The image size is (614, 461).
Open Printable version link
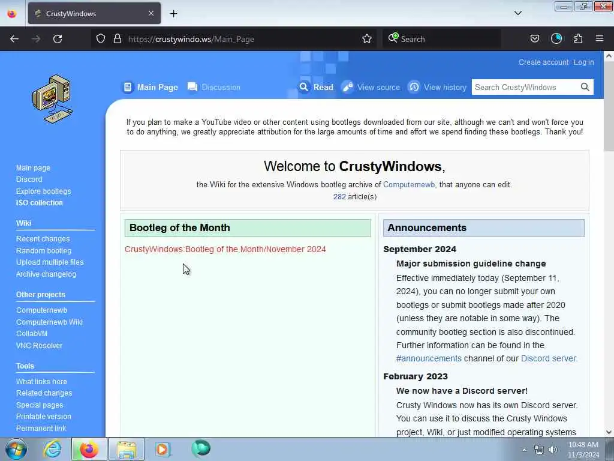click(x=43, y=417)
